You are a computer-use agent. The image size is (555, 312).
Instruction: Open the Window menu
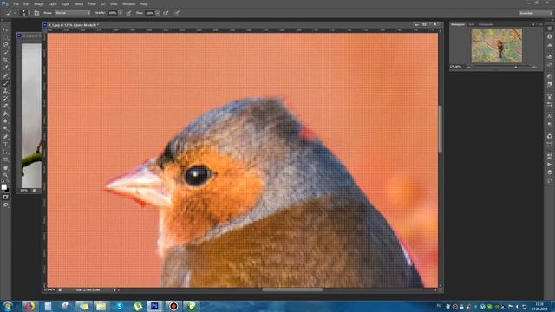(x=129, y=3)
